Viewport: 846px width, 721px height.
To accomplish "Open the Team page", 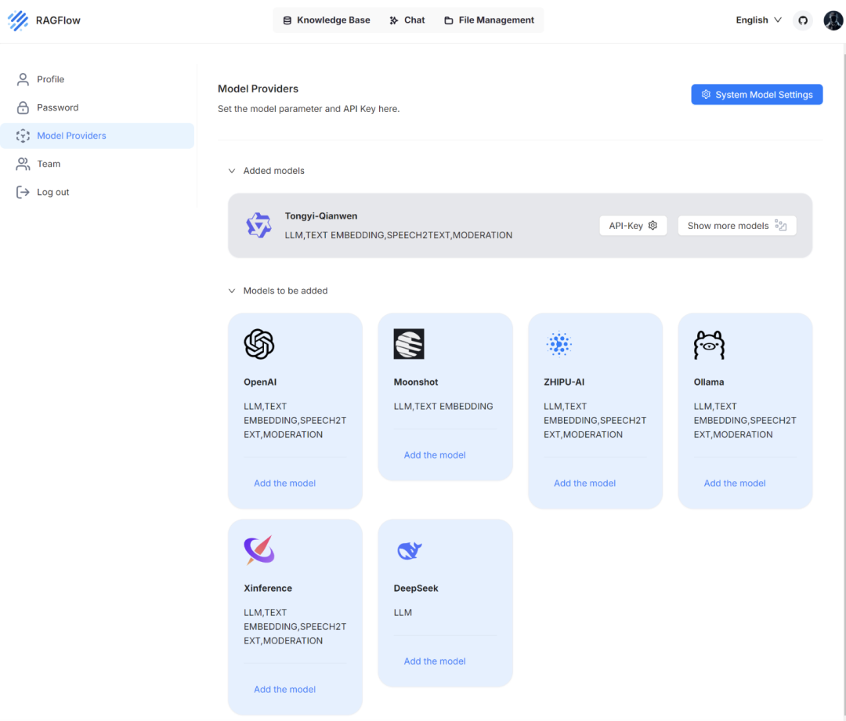I will tap(97, 164).
